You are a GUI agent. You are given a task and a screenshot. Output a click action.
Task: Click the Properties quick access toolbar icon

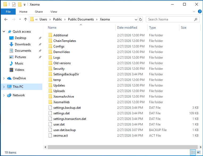pos(14,5)
